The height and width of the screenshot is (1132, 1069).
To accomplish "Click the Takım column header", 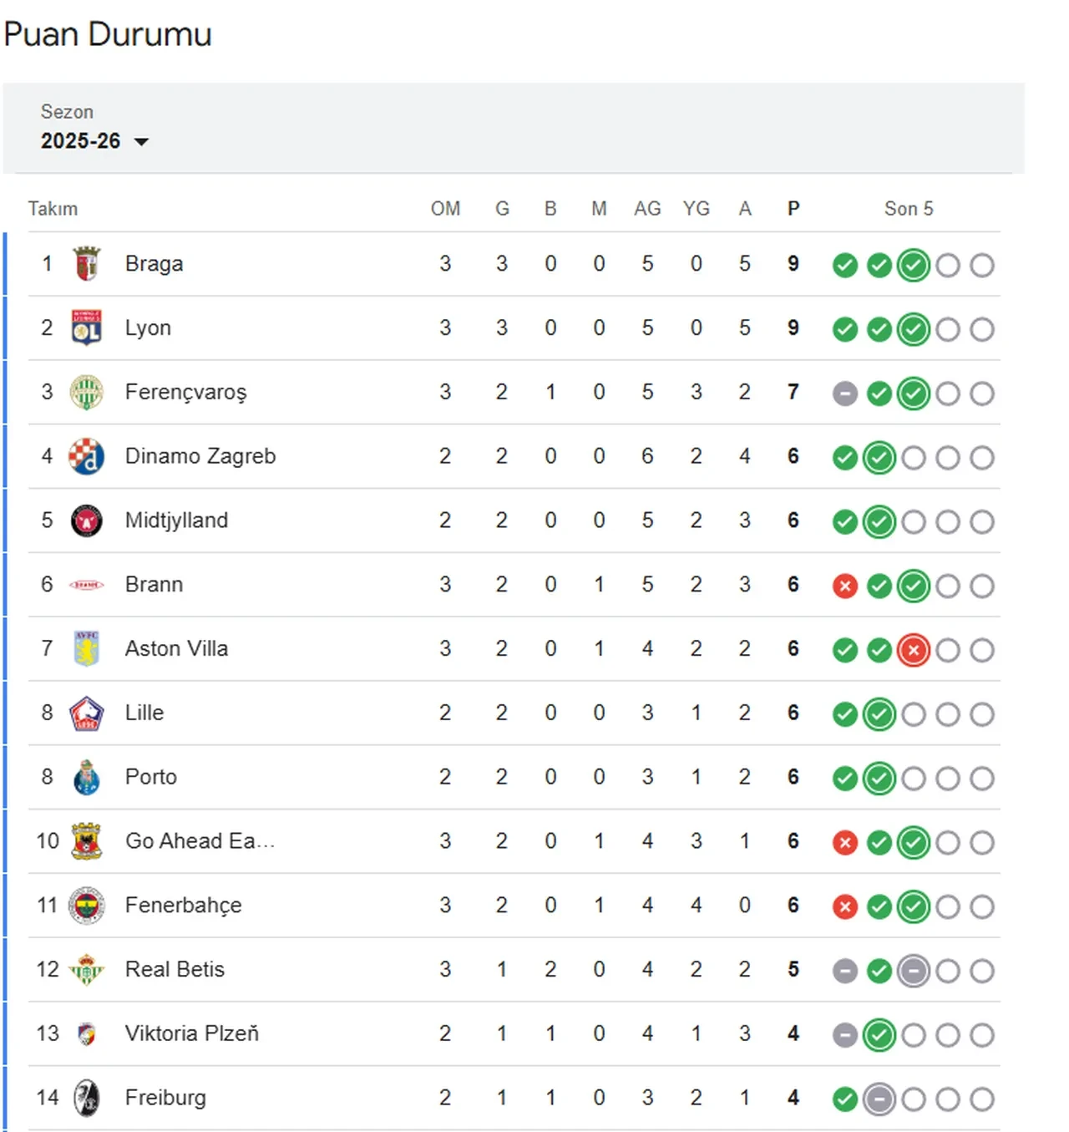I will pos(53,209).
